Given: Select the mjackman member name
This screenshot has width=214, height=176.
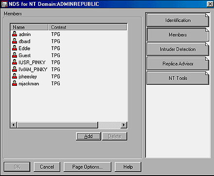Looking at the screenshot, I should (x=29, y=83).
